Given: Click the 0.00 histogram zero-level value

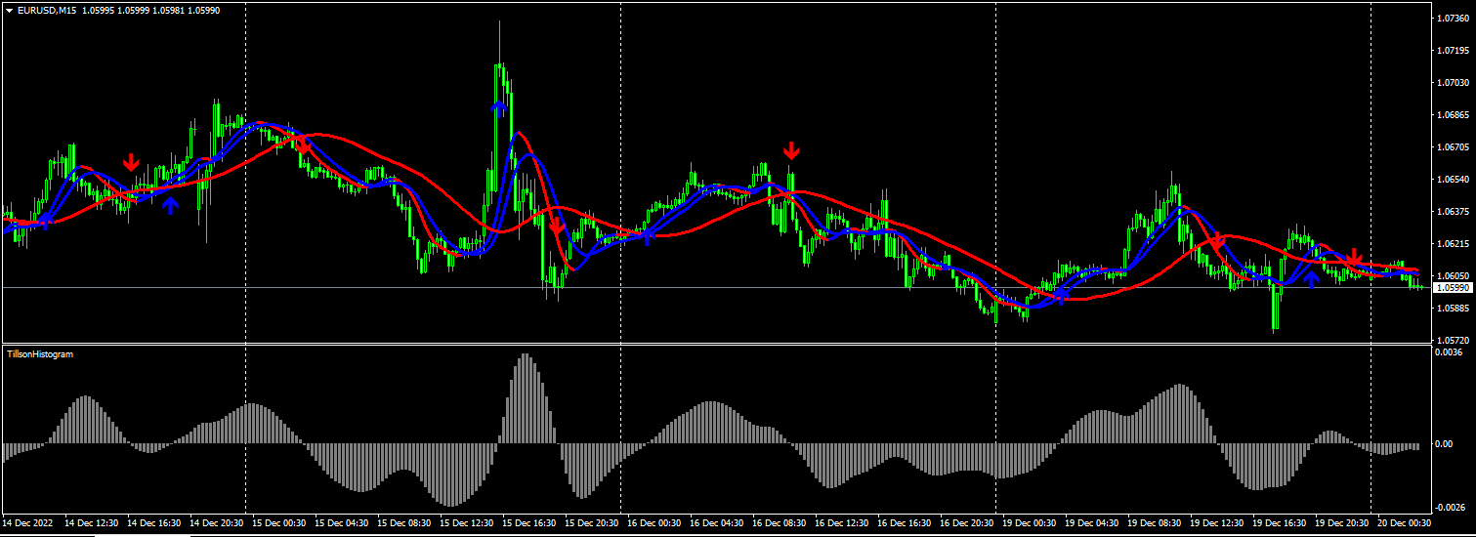Looking at the screenshot, I should 1444,444.
